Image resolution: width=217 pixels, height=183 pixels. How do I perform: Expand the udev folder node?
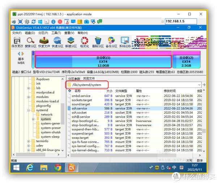(x=29, y=146)
